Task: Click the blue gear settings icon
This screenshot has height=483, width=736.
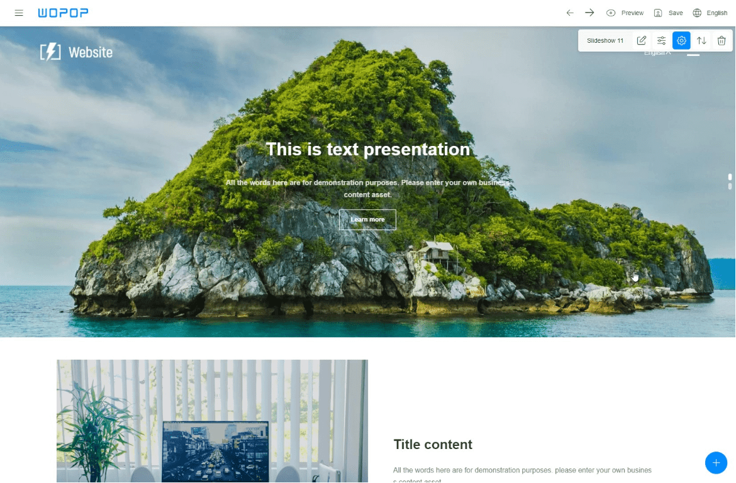Action: 681,40
